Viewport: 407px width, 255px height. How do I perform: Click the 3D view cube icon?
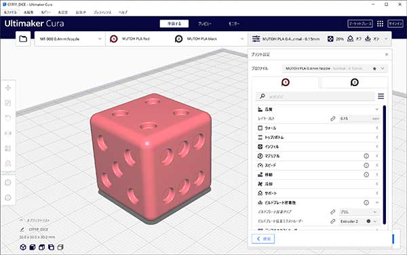pyautogui.click(x=23, y=248)
